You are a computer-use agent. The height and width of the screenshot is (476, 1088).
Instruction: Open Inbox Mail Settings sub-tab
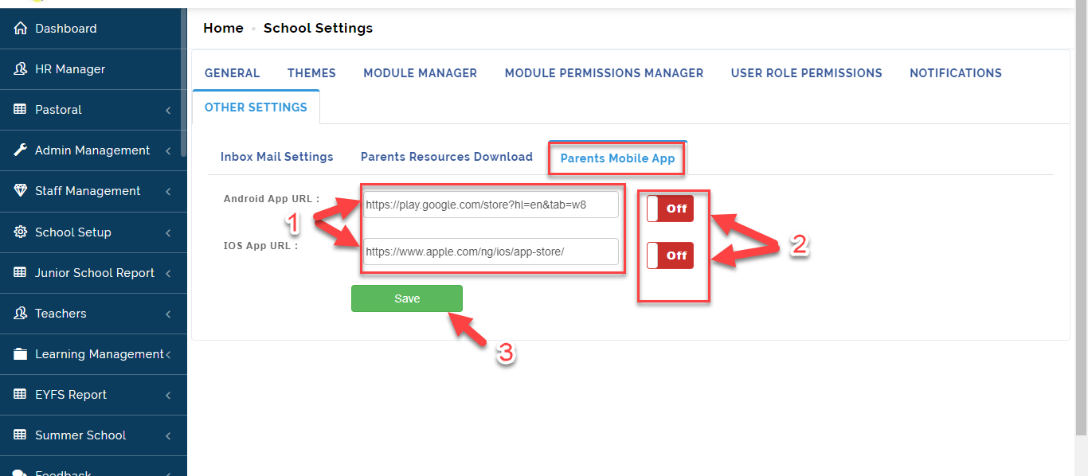(277, 157)
